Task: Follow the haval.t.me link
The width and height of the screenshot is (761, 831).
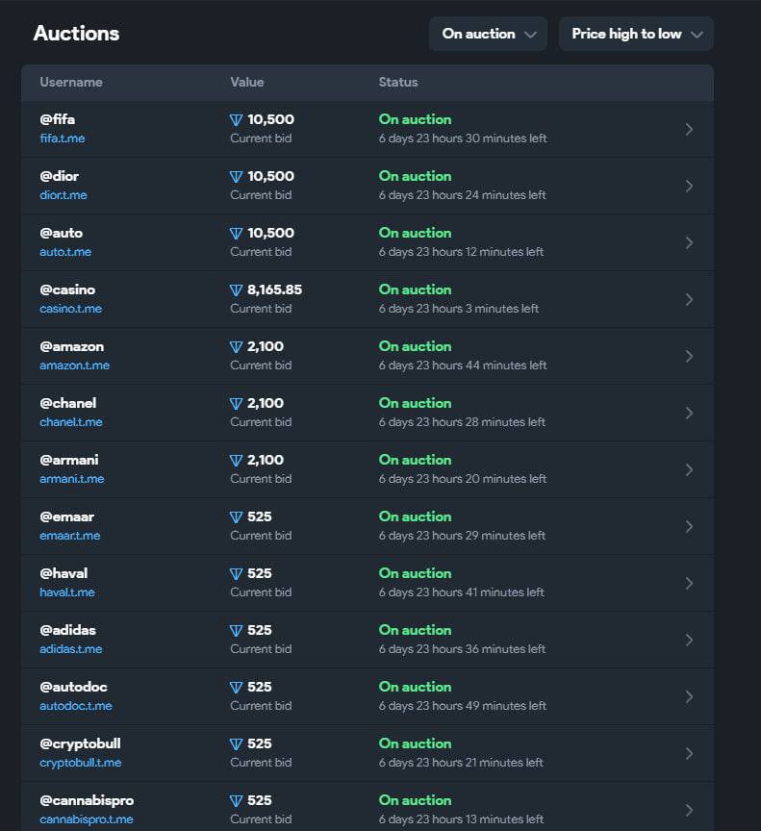Action: tap(67, 592)
